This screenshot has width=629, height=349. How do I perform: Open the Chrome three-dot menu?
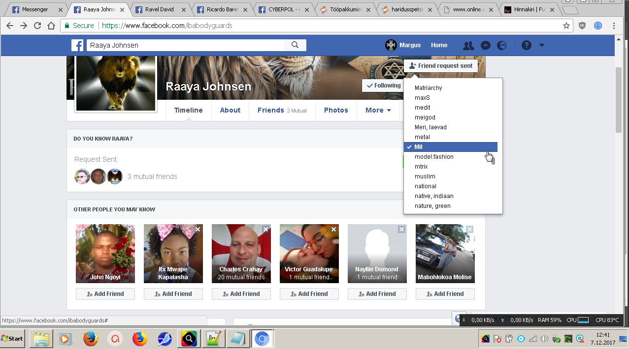click(x=614, y=26)
